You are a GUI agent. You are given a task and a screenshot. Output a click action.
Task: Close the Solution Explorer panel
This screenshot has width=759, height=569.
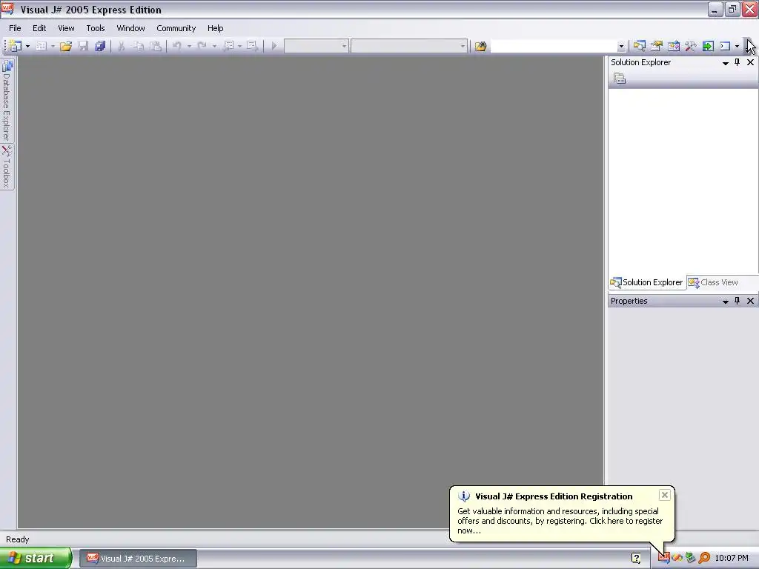click(750, 62)
